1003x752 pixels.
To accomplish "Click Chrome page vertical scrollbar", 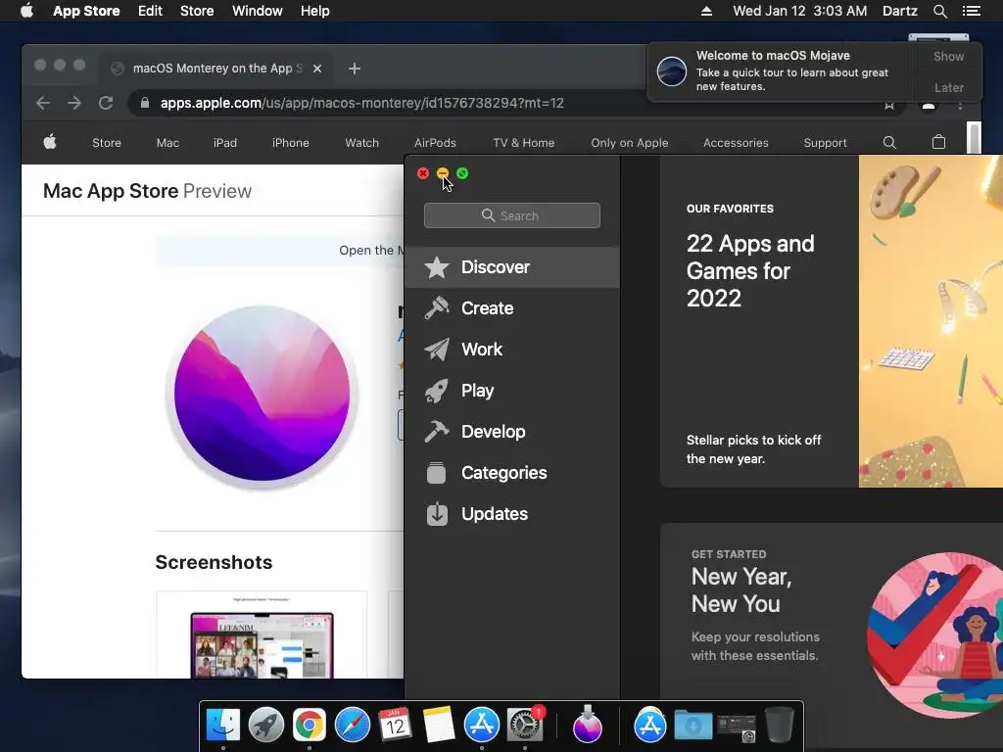I will click(974, 138).
